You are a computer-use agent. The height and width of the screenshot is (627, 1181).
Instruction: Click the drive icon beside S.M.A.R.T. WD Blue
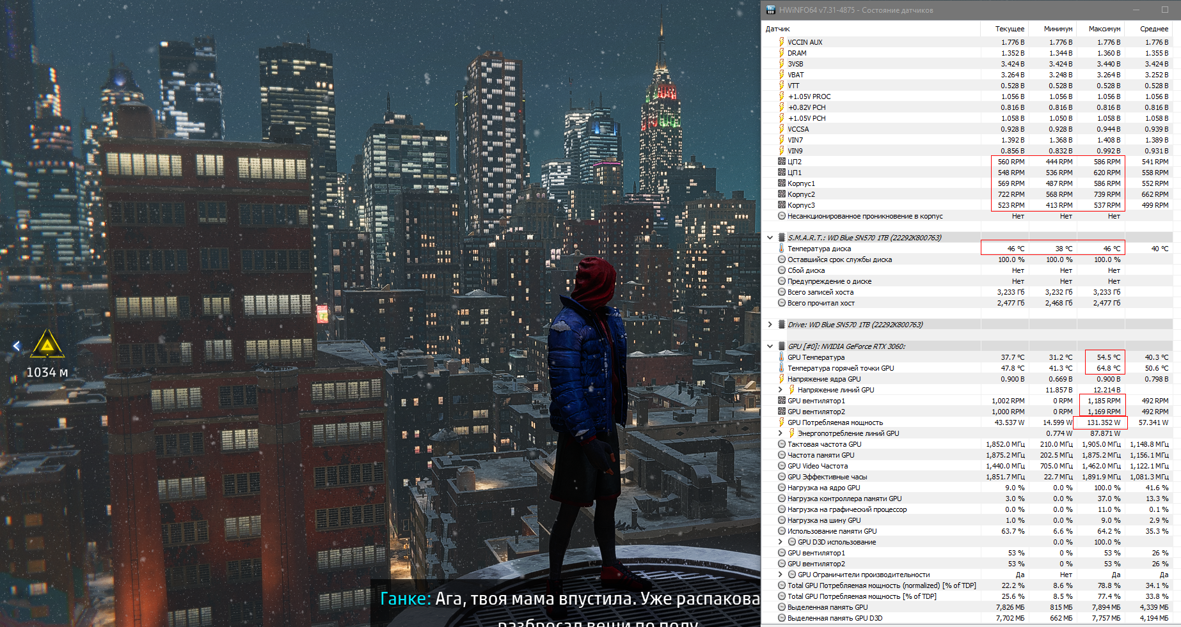[x=781, y=238]
